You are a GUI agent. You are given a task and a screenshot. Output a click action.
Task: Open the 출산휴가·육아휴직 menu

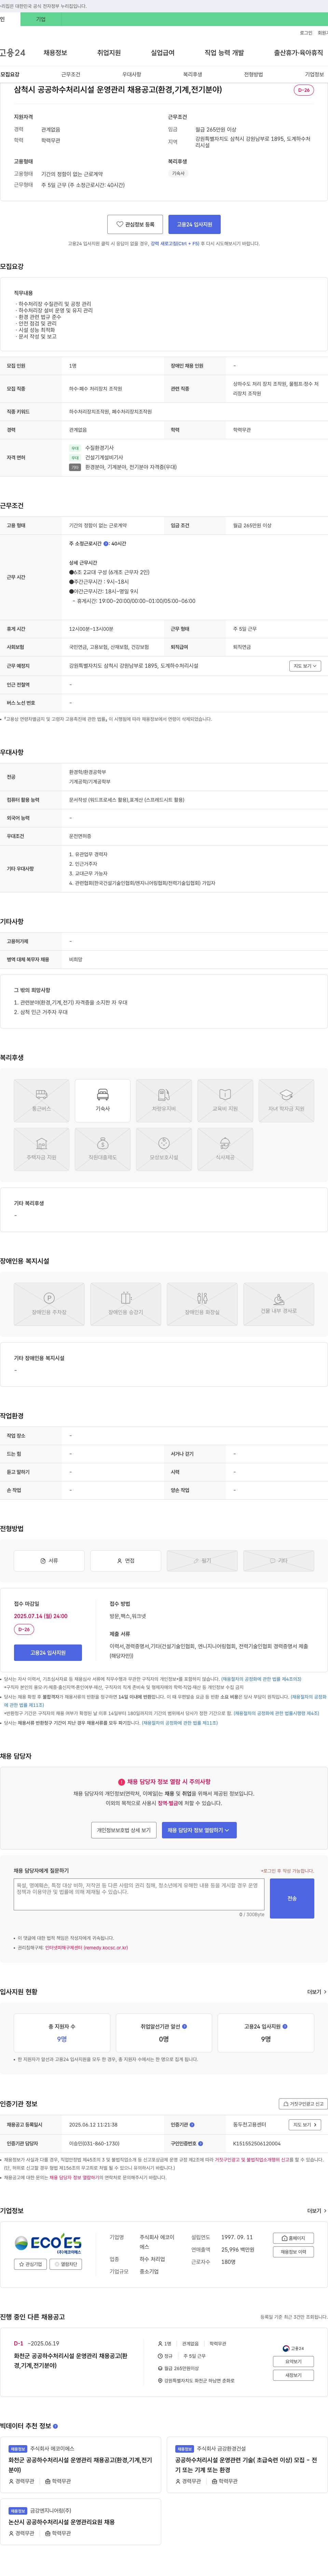(x=299, y=53)
